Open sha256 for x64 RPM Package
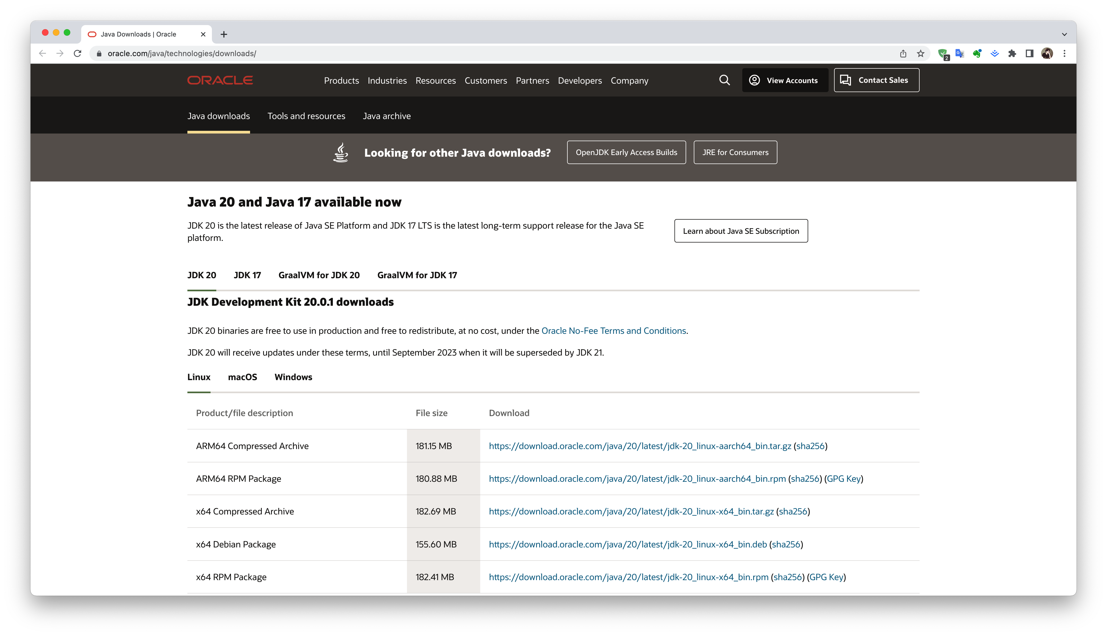Viewport: 1107px width, 636px height. click(787, 577)
